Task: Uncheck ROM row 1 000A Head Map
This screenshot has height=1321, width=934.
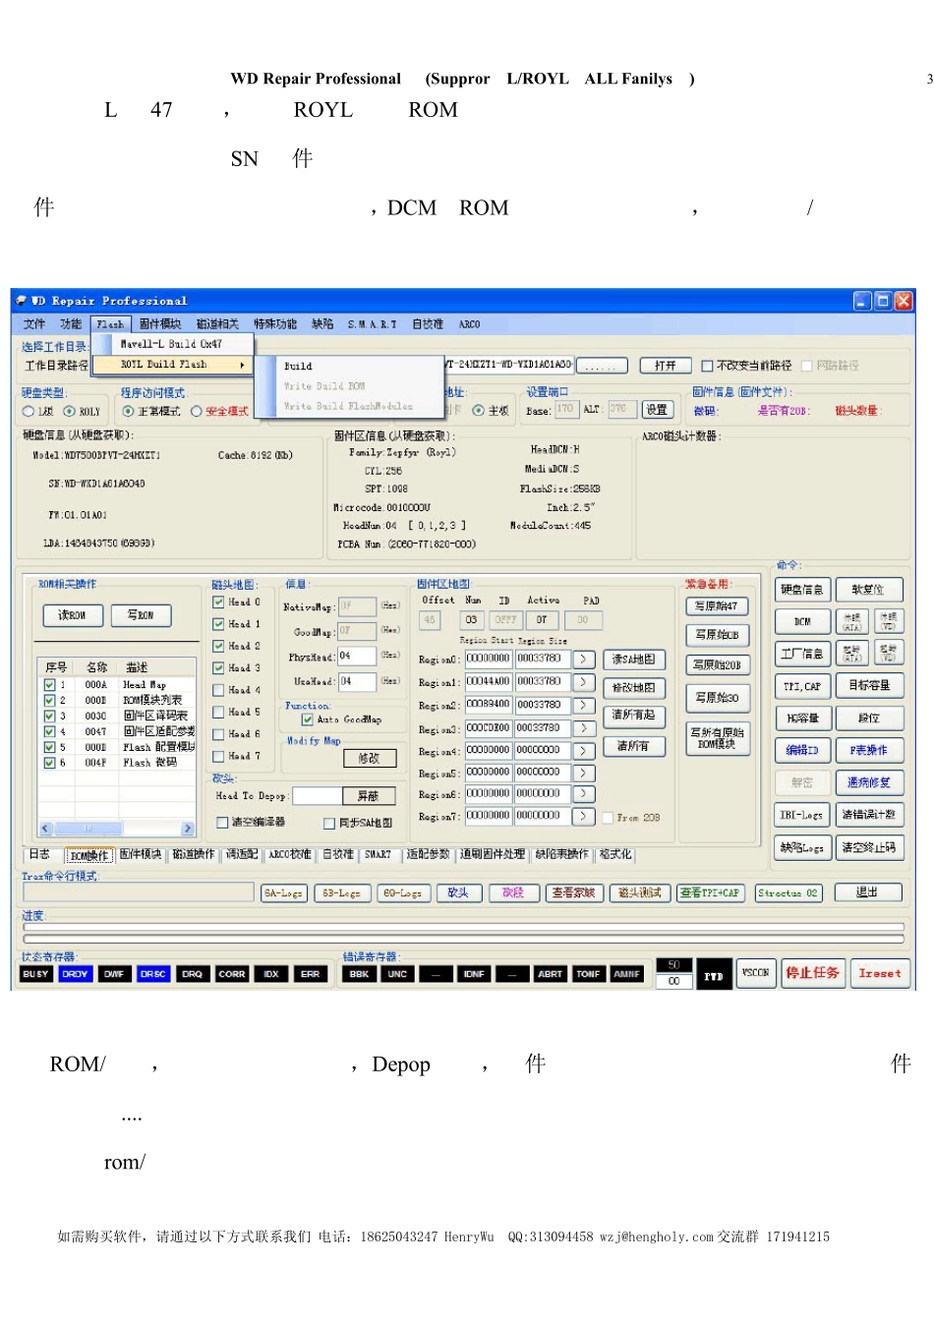Action: pos(49,684)
